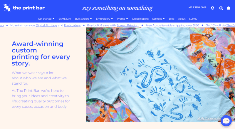Open the Survey link in navigation

[x=193, y=19]
